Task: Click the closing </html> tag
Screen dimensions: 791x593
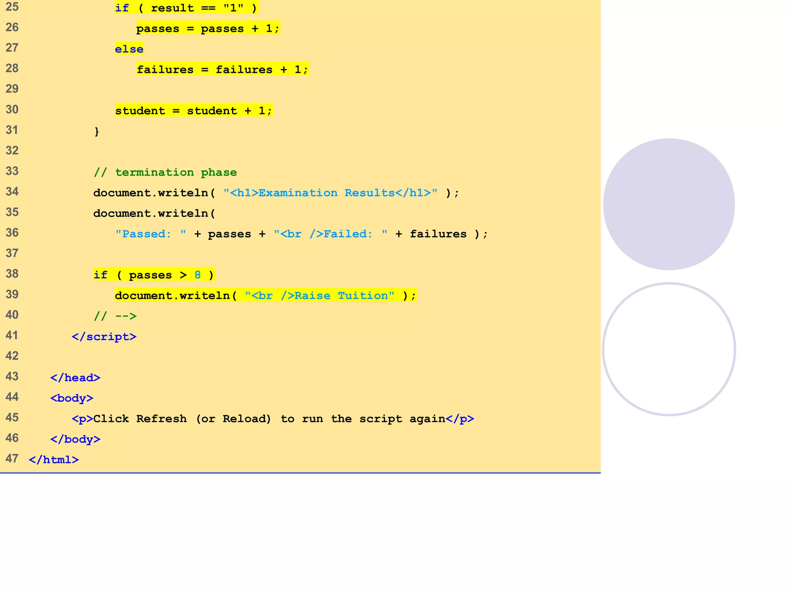Action: pyautogui.click(x=54, y=460)
